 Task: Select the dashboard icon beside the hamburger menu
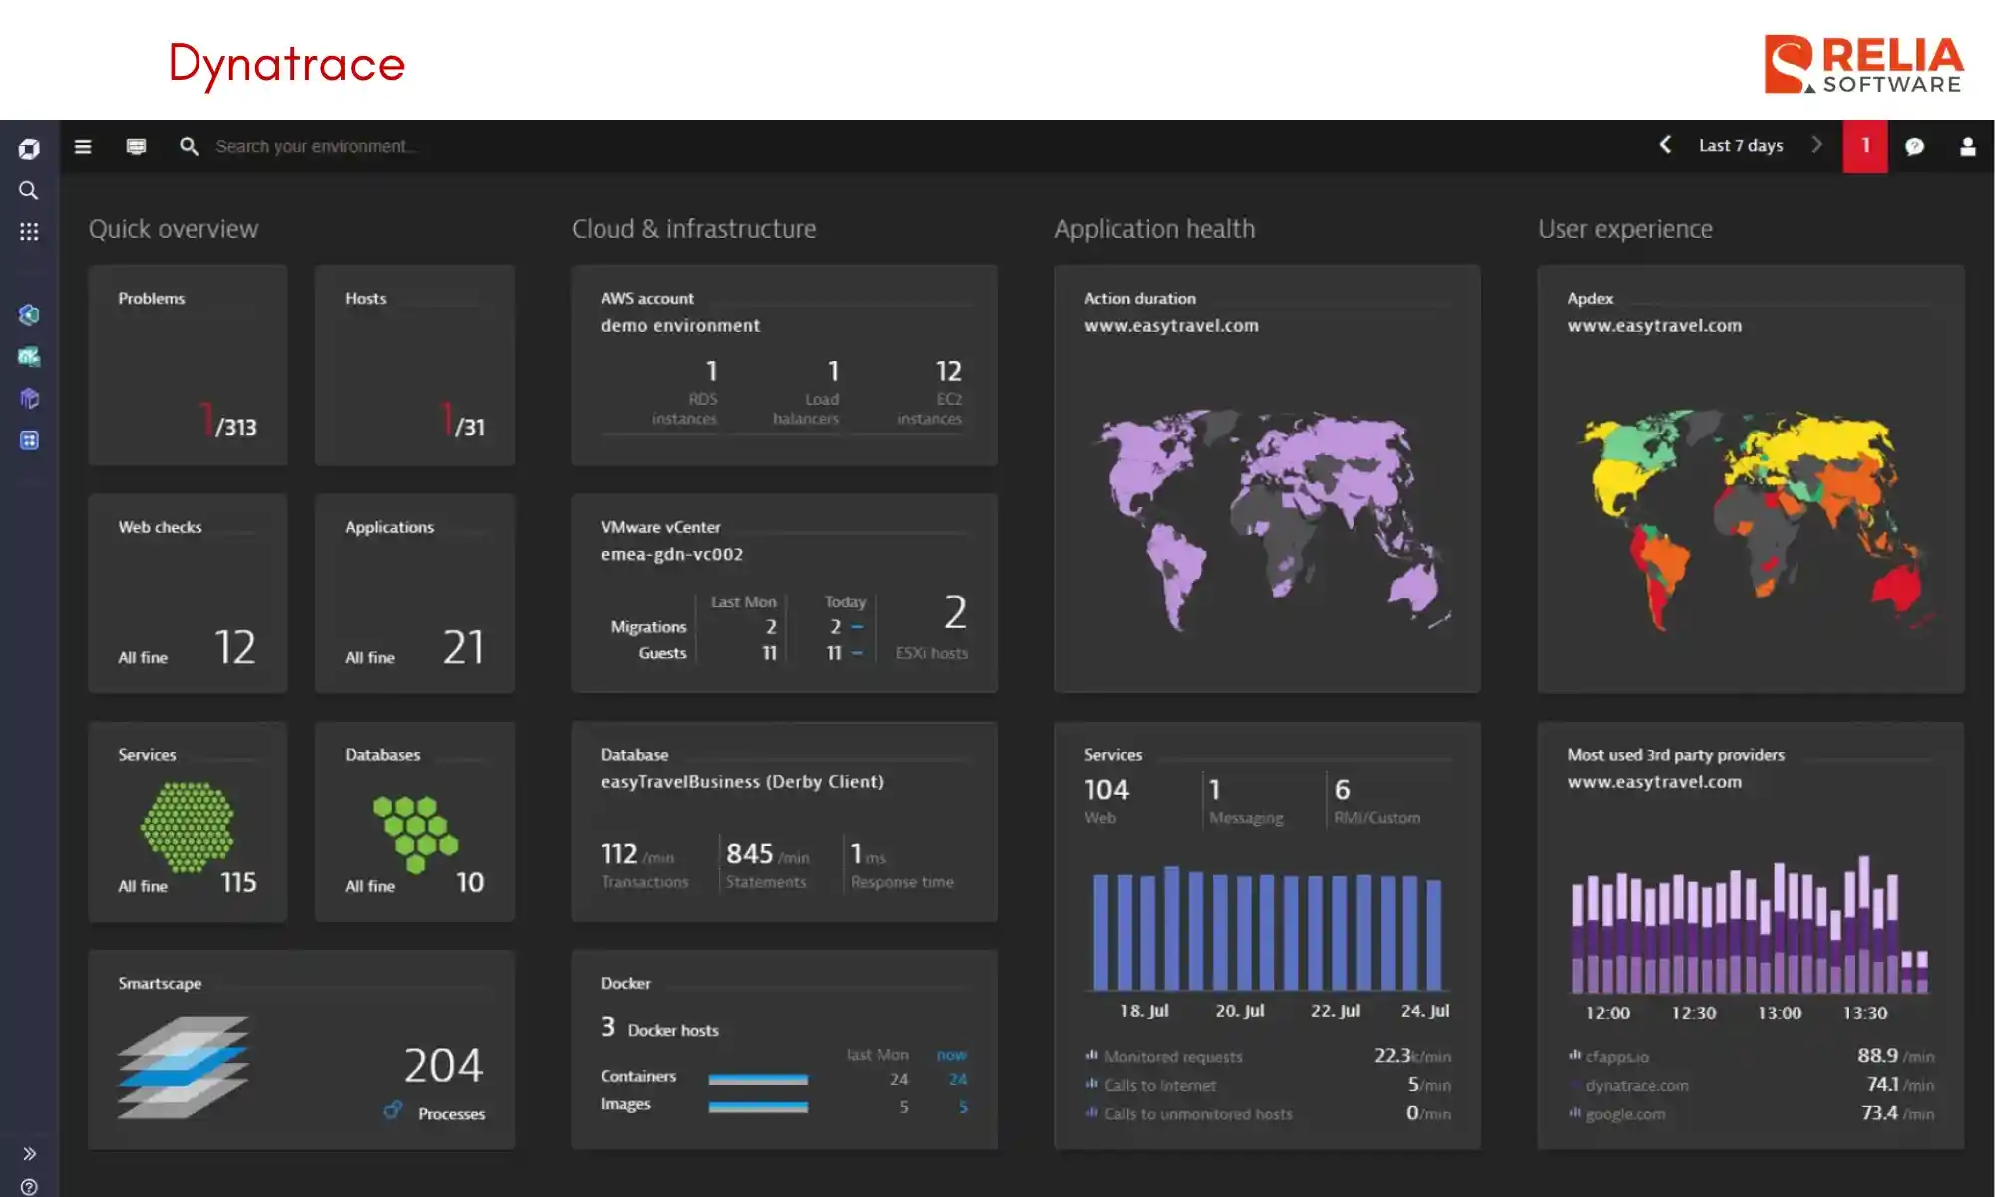pyautogui.click(x=136, y=146)
